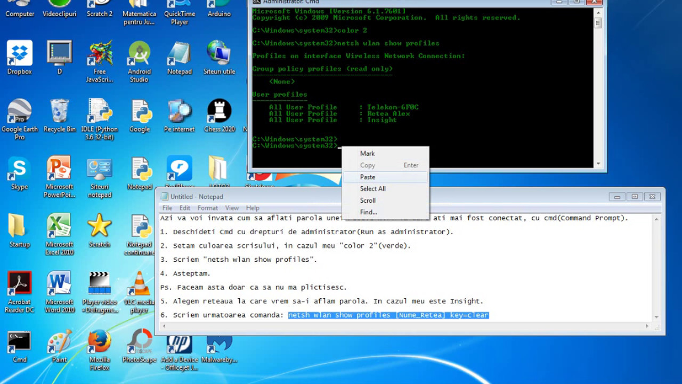Click Notepad horizontal scrollbar right arrow
Screen dimensions: 682x384
(647, 326)
